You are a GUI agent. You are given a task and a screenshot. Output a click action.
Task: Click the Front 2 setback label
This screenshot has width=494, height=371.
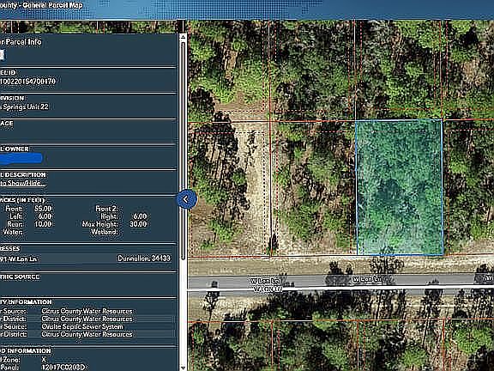106,209
